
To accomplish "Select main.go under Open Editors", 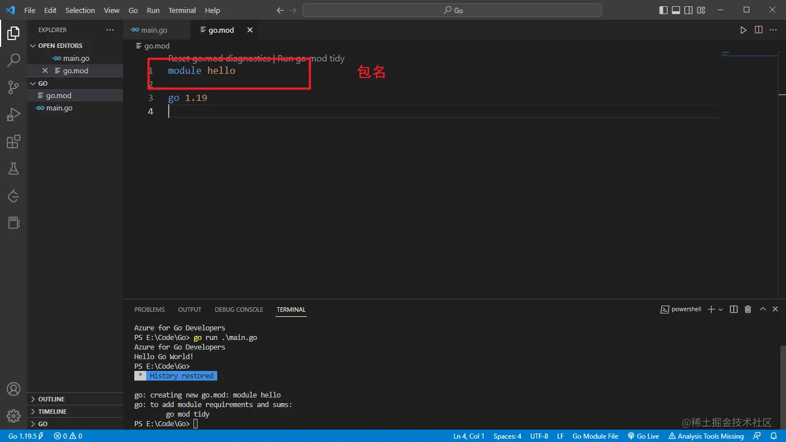I will click(x=75, y=58).
